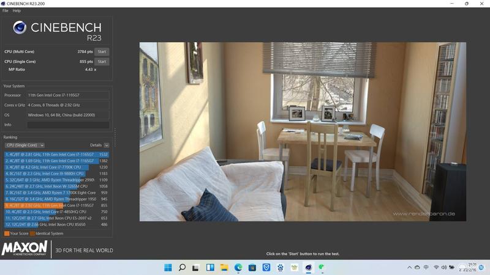Select the OS field showing Windows 10

click(x=68, y=115)
